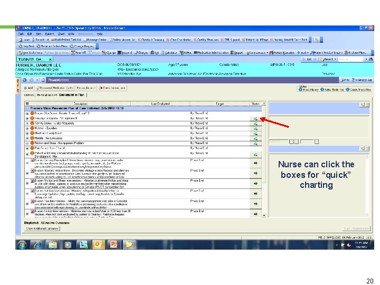Click the patient Name search field
The width and height of the screenshot is (380, 285).
[x=350, y=59]
